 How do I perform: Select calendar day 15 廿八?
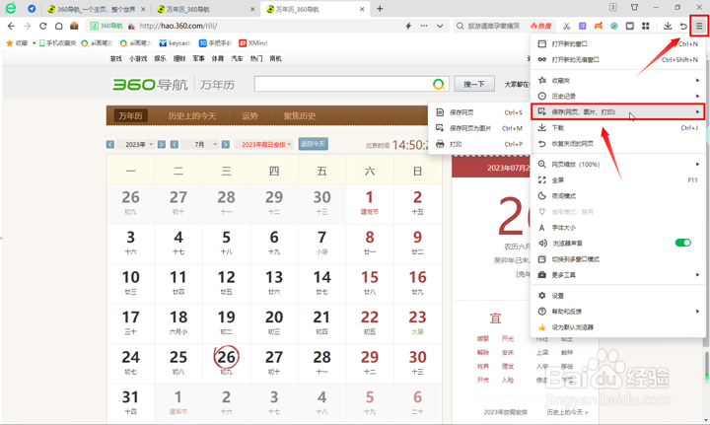coord(370,283)
